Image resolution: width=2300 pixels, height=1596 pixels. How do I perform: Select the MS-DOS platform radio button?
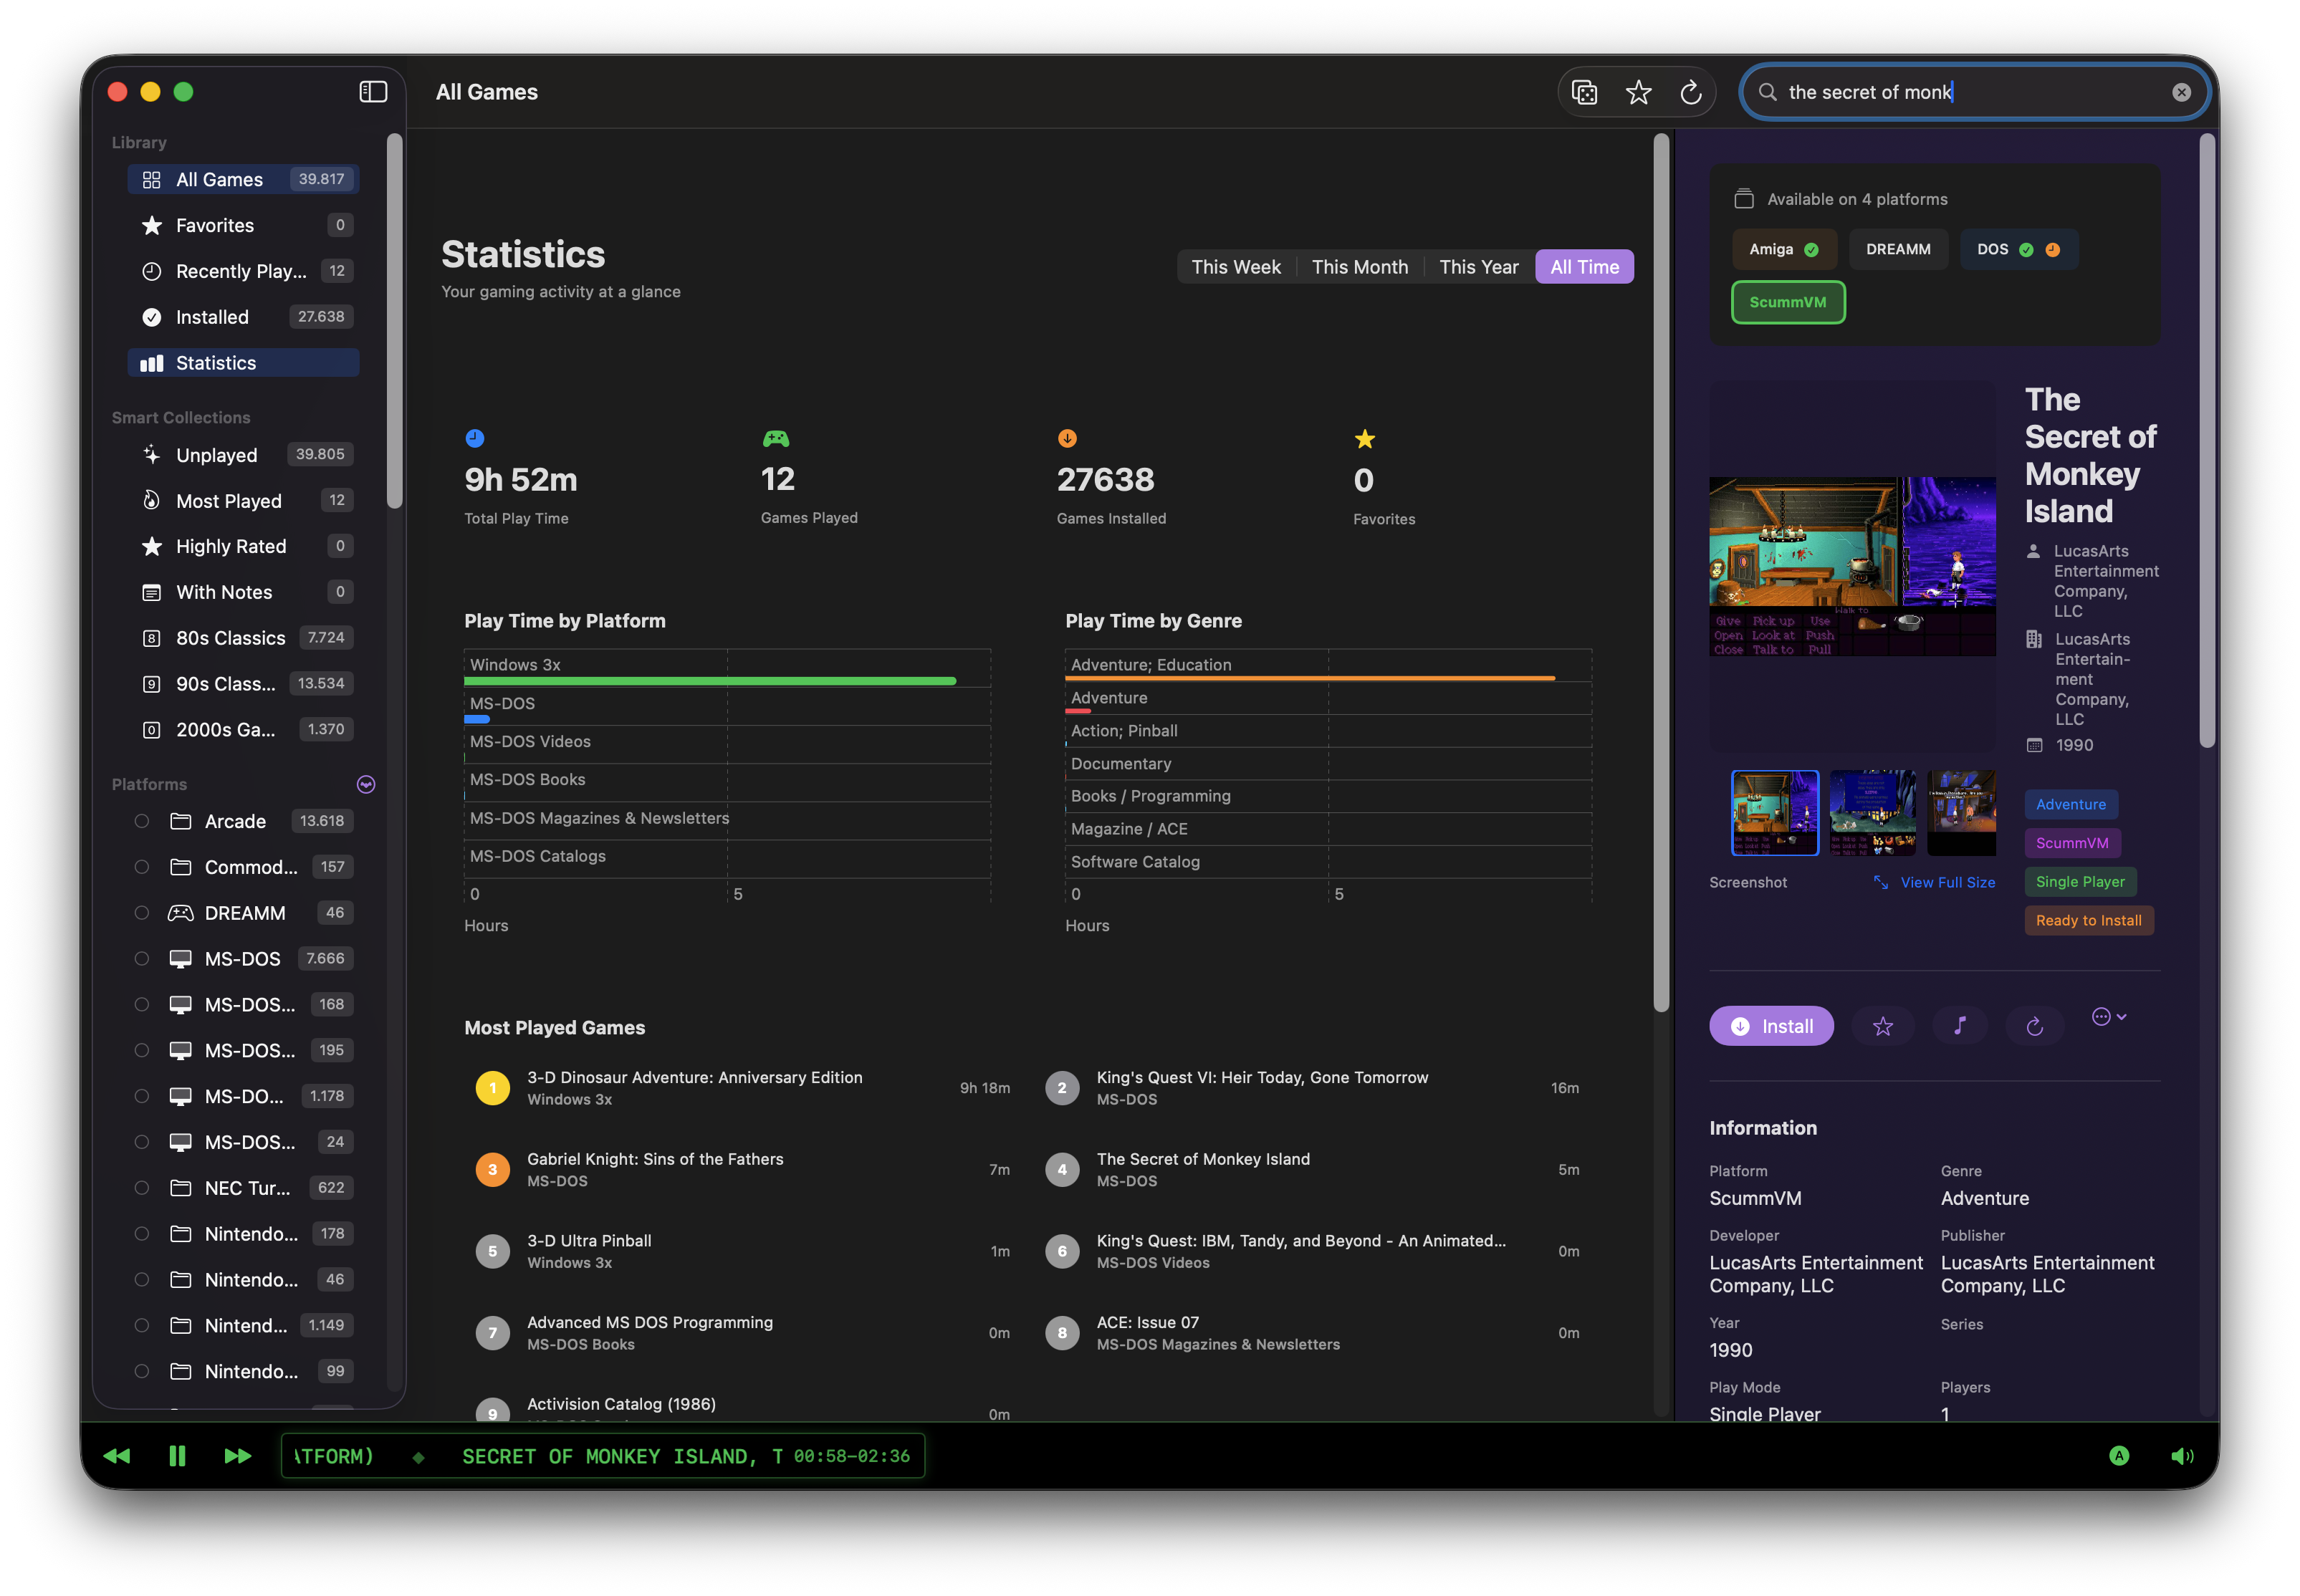tap(141, 958)
